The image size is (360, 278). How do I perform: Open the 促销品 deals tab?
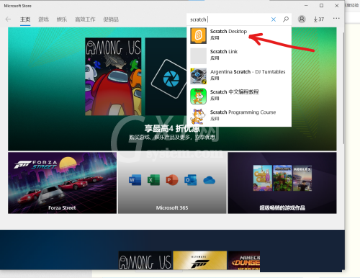tap(111, 19)
